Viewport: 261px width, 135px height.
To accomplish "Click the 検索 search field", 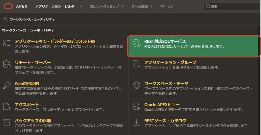I will (231, 6).
